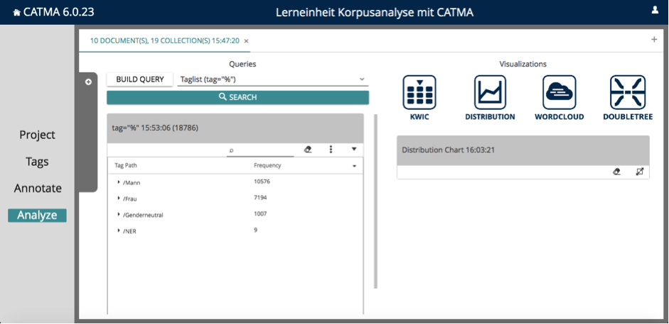Open the Frequency column menu arrow
This screenshot has height=324, width=669.
354,166
